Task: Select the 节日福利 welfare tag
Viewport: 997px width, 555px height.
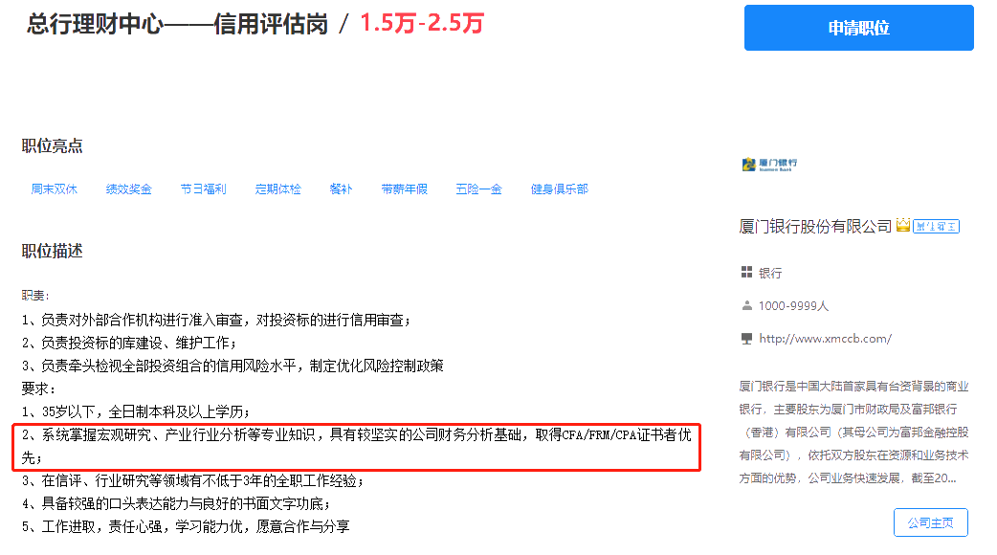Action: coord(203,189)
